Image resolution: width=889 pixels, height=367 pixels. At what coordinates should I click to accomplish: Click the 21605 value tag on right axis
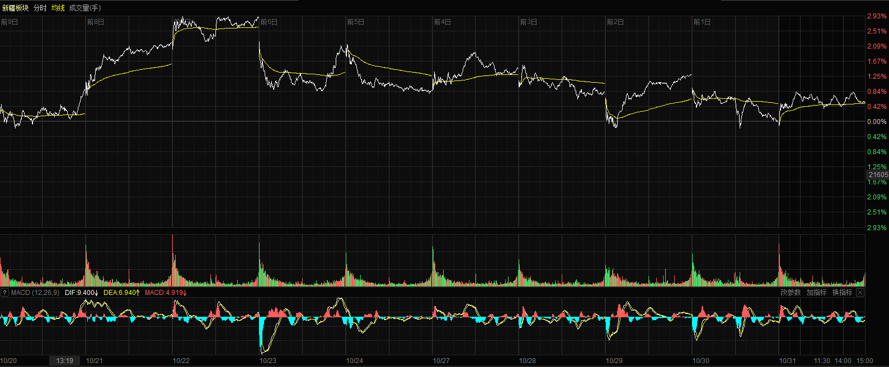pos(878,175)
